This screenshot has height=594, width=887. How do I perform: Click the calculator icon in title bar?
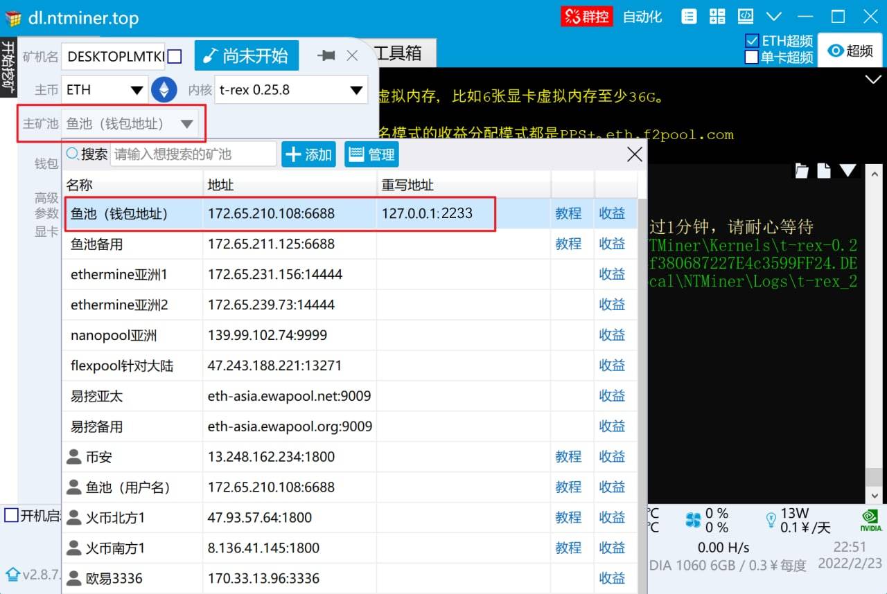click(x=717, y=17)
